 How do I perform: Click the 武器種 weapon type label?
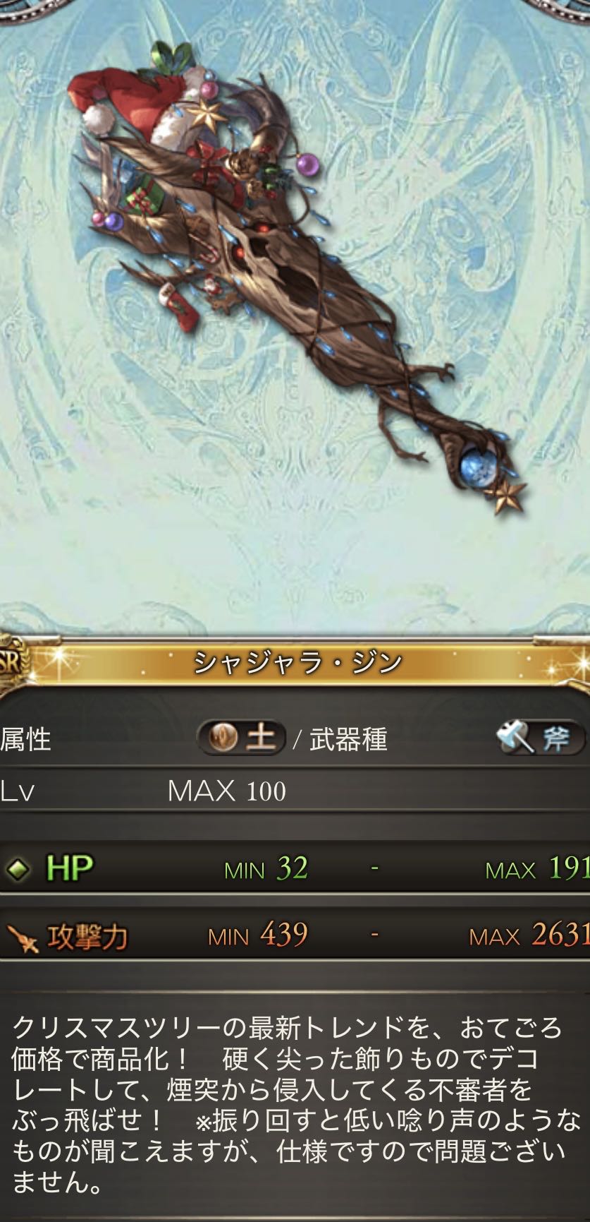point(348,739)
